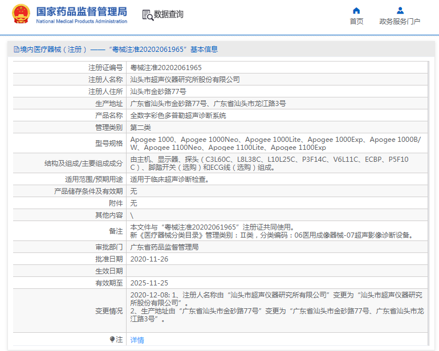This screenshot has width=439, height=351.
Task: Select registration number 粤械注准20202061965 value
Action: pyautogui.click(x=166, y=67)
